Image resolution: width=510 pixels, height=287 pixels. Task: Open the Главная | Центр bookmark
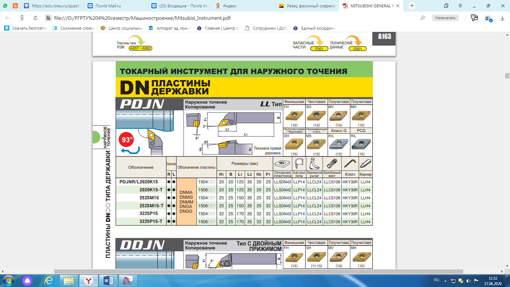coord(218,28)
